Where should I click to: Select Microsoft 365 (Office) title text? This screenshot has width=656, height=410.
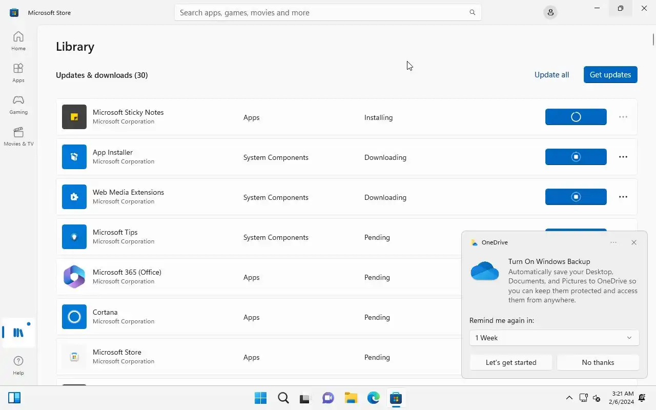[127, 272]
